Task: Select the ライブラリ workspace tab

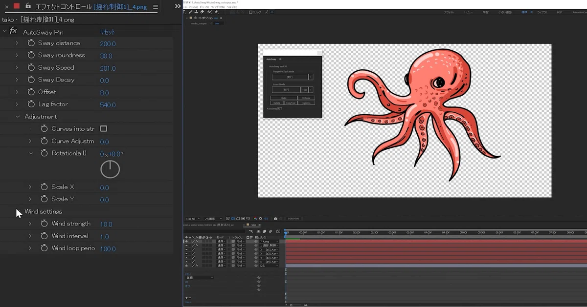Action: click(x=542, y=12)
